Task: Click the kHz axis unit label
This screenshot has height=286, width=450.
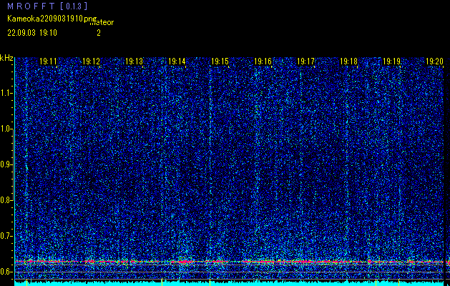Action: pyautogui.click(x=6, y=58)
